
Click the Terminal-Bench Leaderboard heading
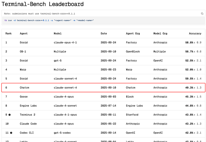[x=43, y=4]
